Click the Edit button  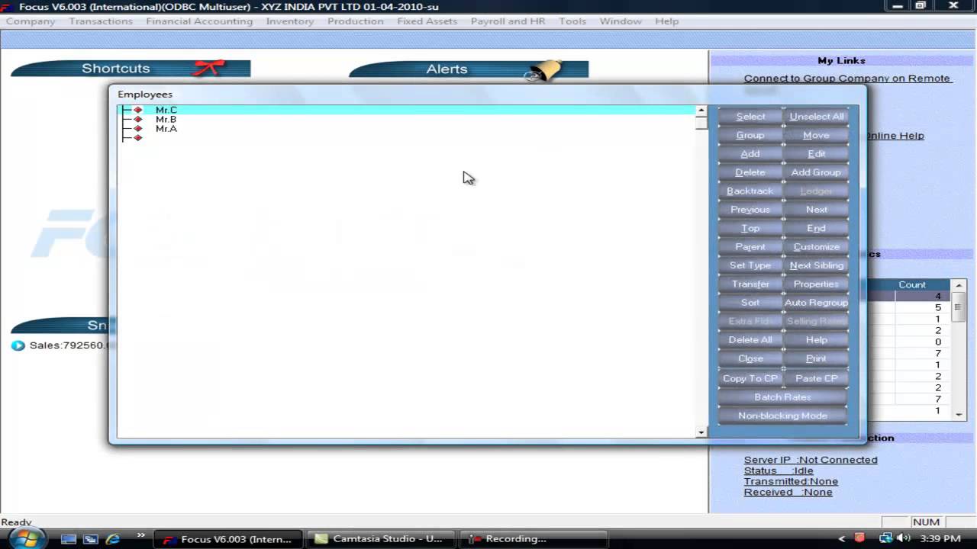pos(816,154)
